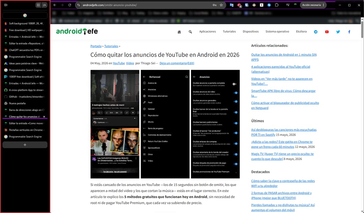Switch to 'Barra de direcciones abajo' tab
The height and width of the screenshot is (213, 364).
click(x=25, y=110)
